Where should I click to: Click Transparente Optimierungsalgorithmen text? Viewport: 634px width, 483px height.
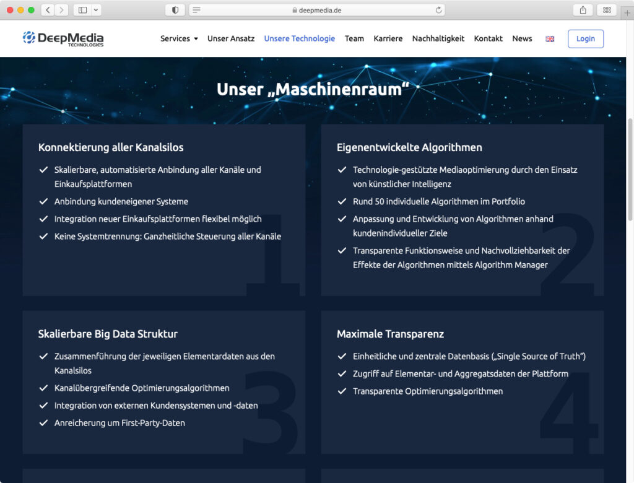pos(428,391)
